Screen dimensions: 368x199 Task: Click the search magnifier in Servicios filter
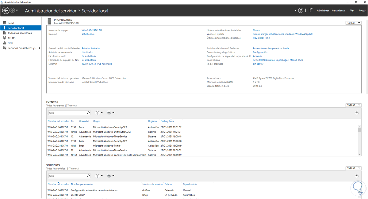tap(88, 176)
